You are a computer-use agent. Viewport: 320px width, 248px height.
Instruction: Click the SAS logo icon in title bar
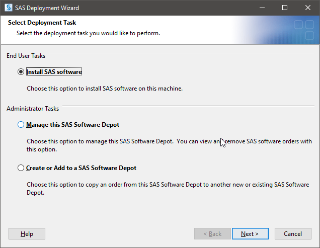[9, 8]
